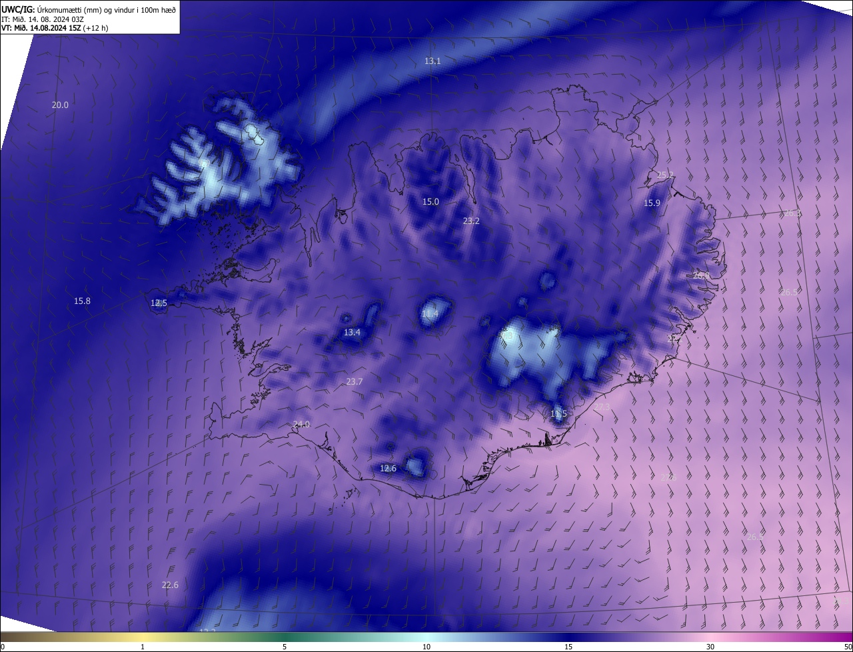The image size is (853, 652).
Task: Click the 15 tick label on the color scale
Action: click(568, 647)
